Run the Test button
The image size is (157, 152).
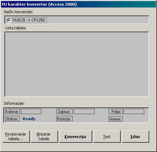(x=107, y=137)
